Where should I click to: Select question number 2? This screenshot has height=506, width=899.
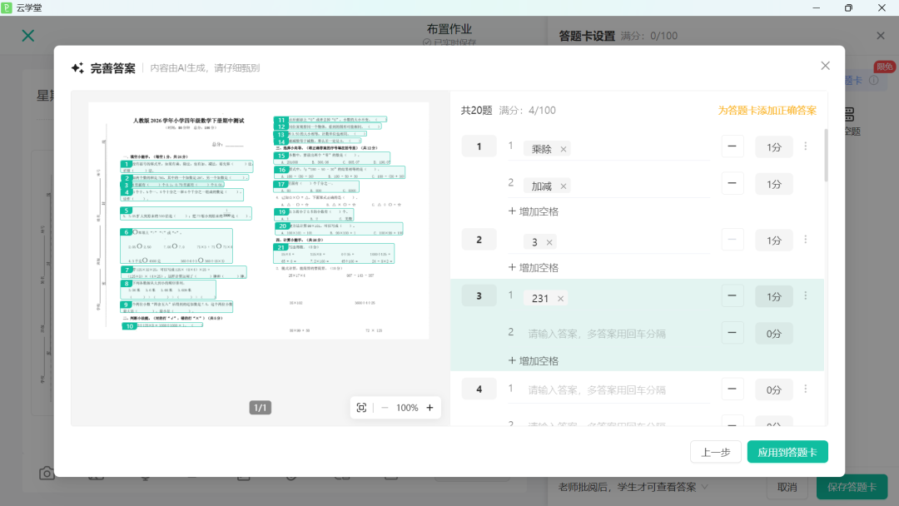(x=479, y=240)
